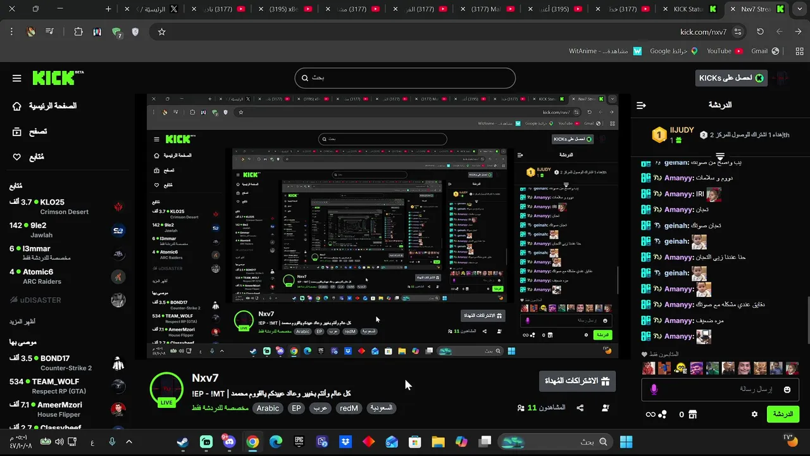810x456 pixels.
Task: Click the Kick search box بحث
Action: point(405,78)
